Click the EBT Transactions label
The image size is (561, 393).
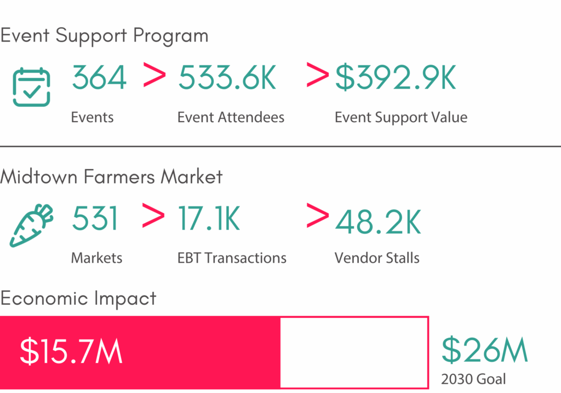click(232, 258)
